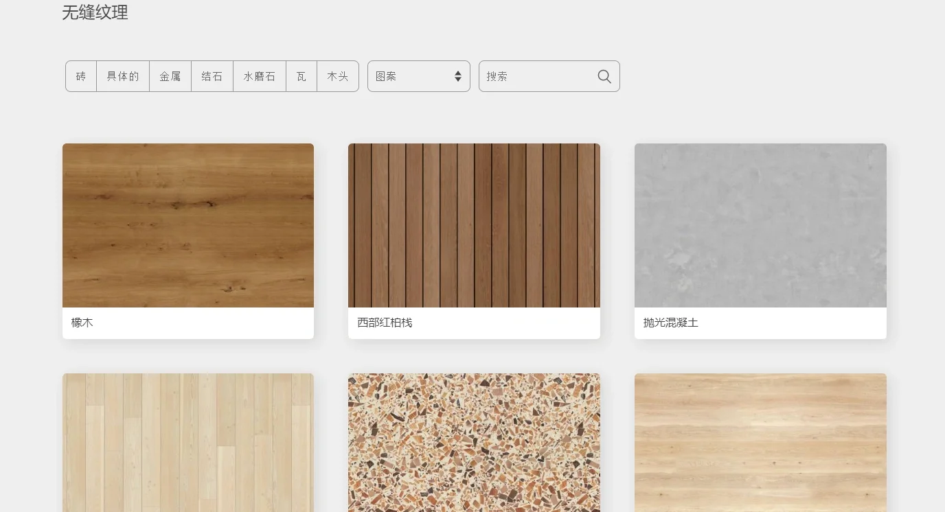Screen dimensions: 945x512
Task: Select the 瓦 filter tab
Action: pyautogui.click(x=301, y=76)
